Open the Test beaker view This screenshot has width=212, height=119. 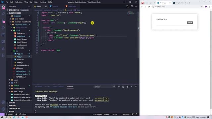[3, 48]
